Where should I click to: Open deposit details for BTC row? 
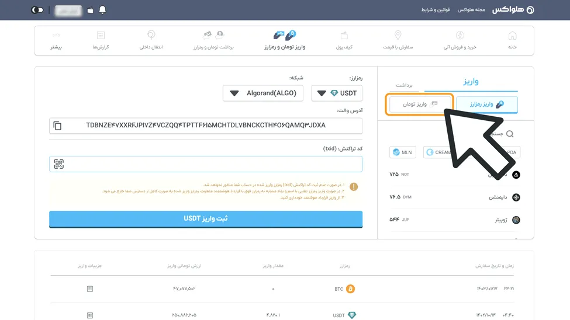(x=90, y=289)
